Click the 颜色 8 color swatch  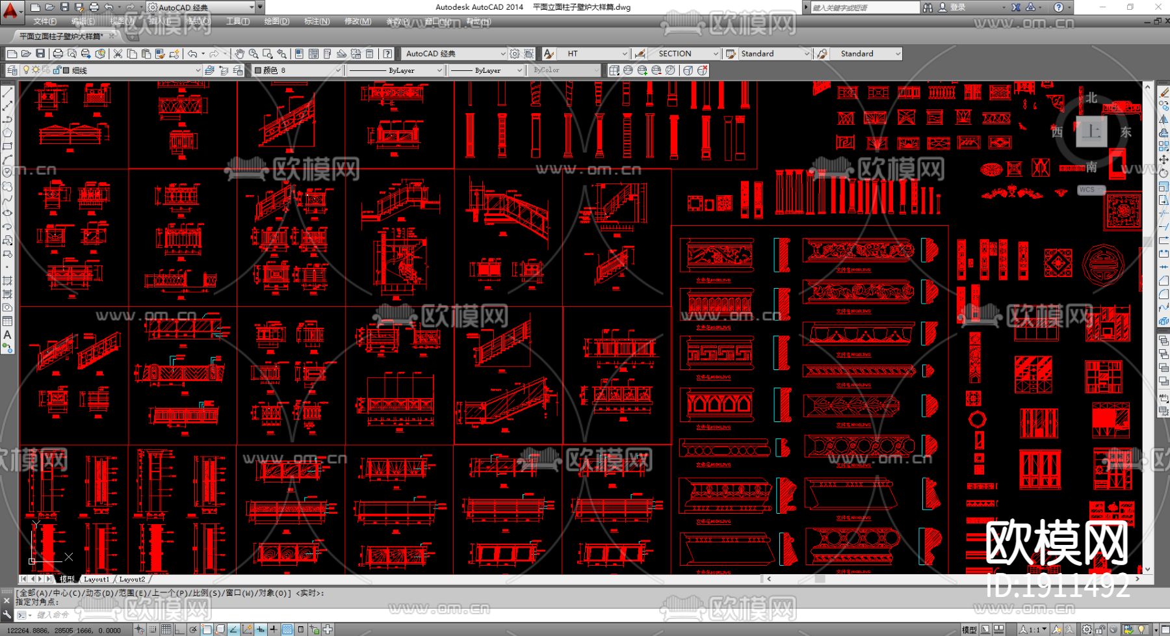tap(258, 70)
